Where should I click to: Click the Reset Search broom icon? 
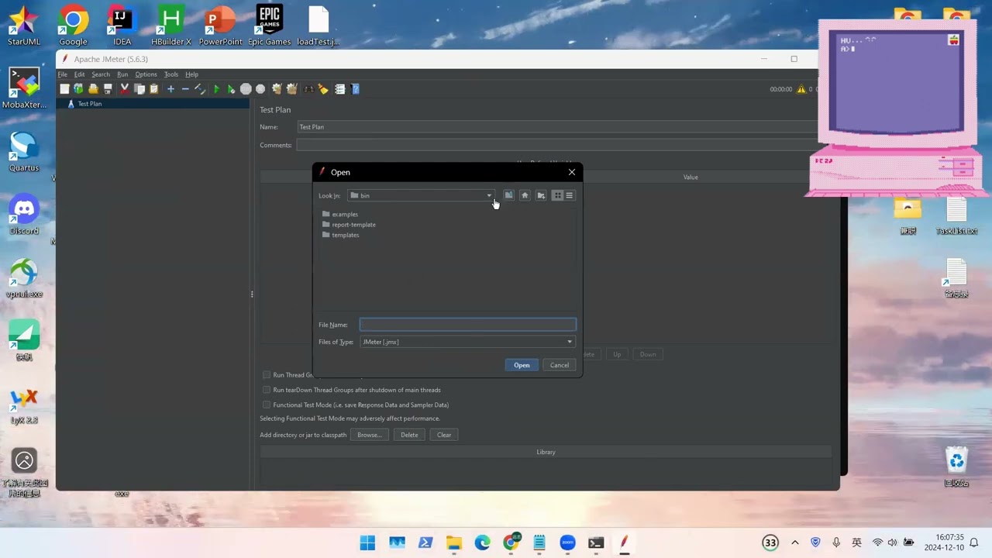click(x=323, y=89)
